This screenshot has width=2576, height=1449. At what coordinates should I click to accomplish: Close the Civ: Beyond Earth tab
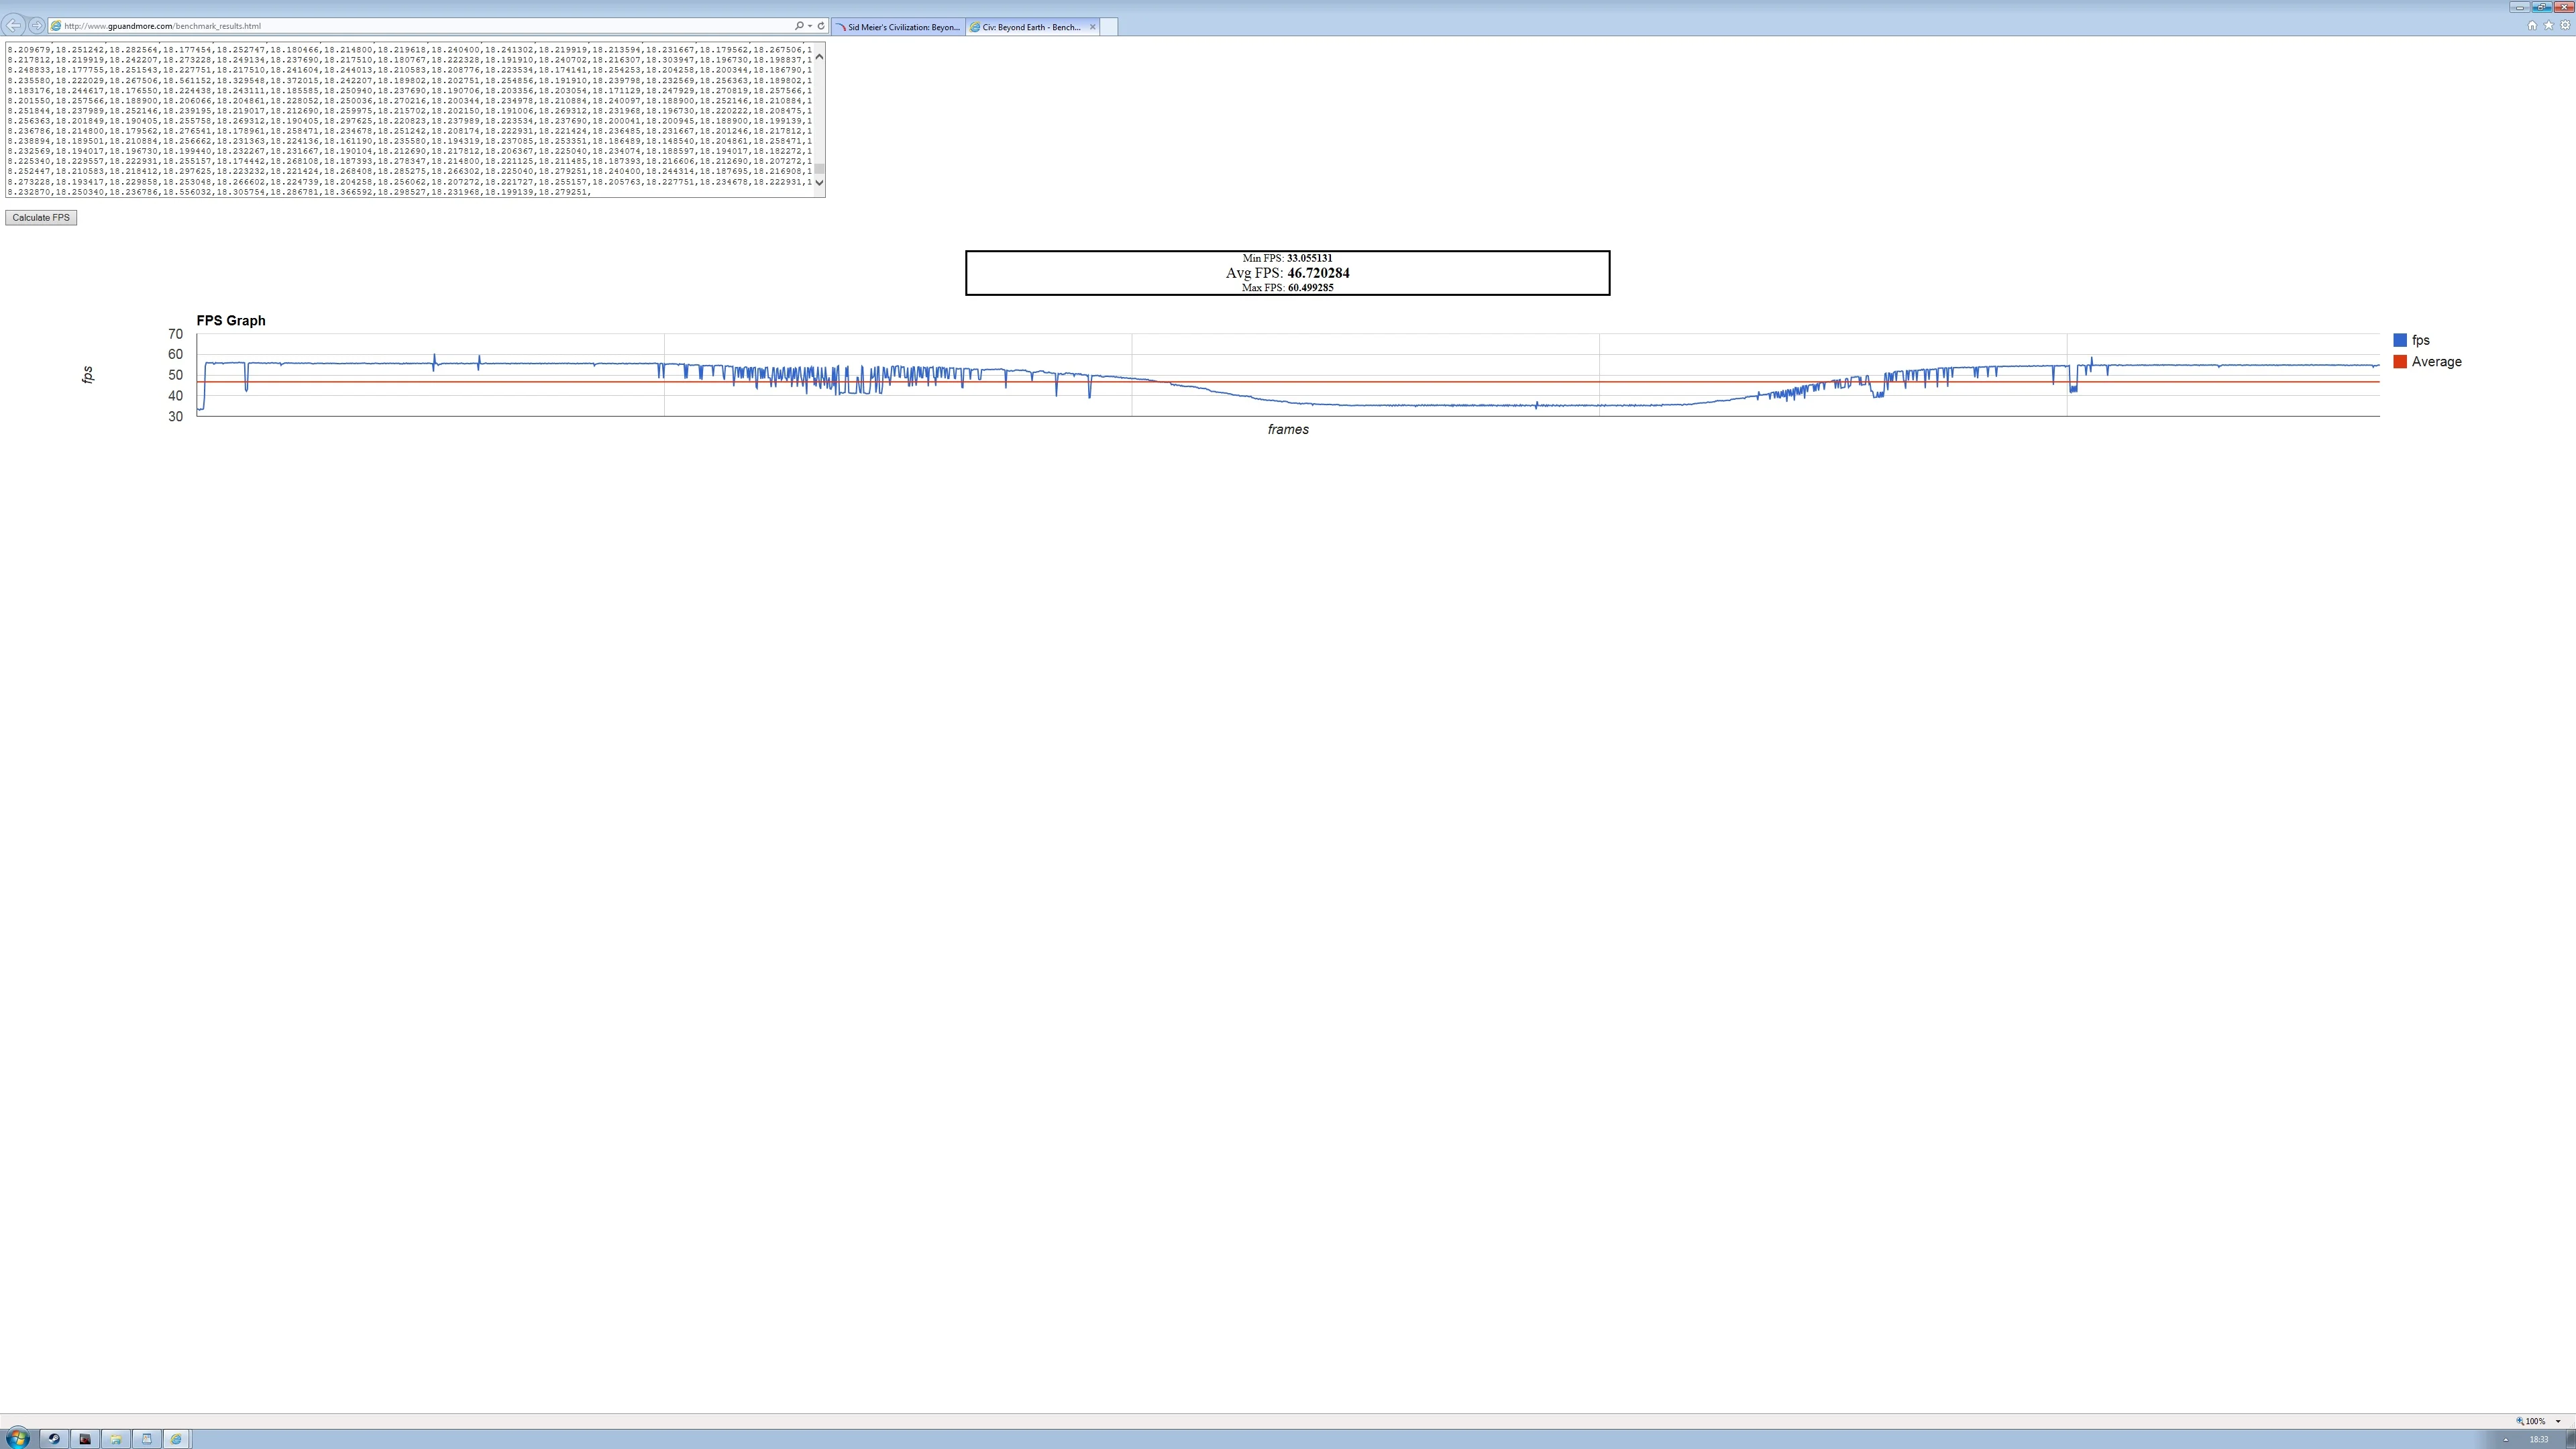point(1092,27)
